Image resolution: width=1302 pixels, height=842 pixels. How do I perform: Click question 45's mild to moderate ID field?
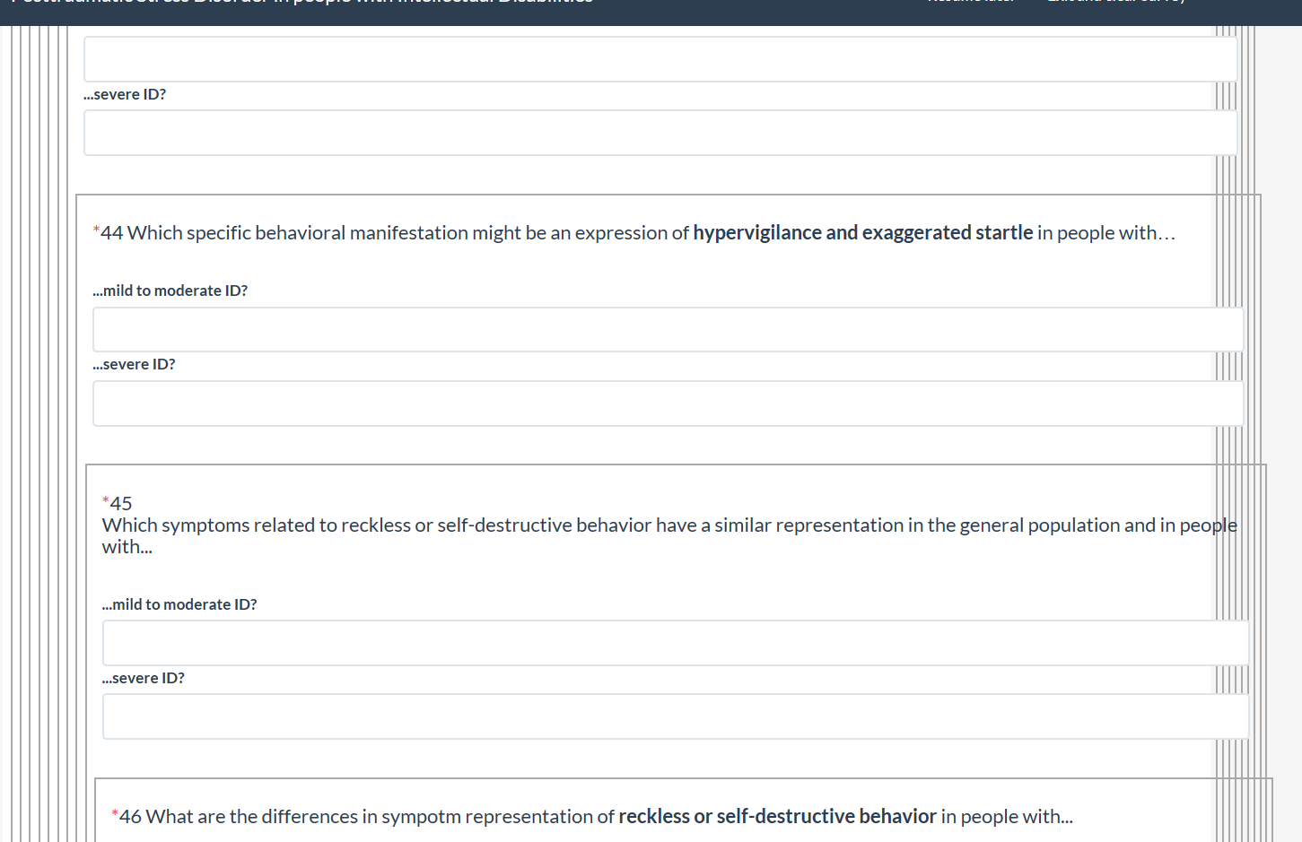(675, 643)
